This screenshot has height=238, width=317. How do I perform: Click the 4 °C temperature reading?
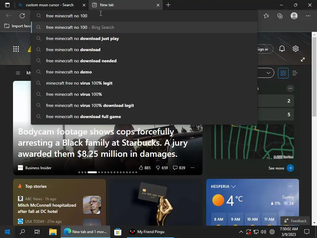pyautogui.click(x=234, y=201)
